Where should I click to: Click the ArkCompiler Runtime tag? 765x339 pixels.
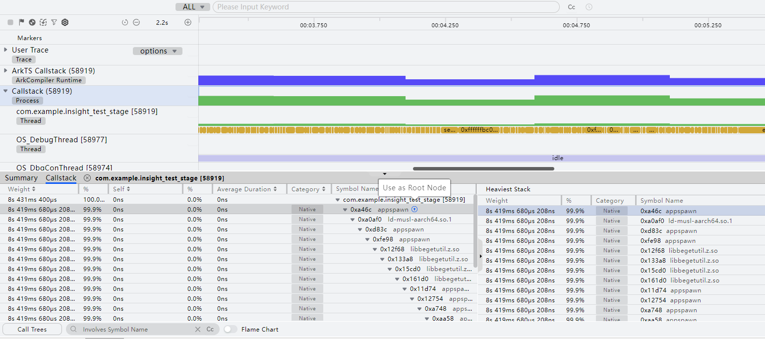tap(49, 80)
